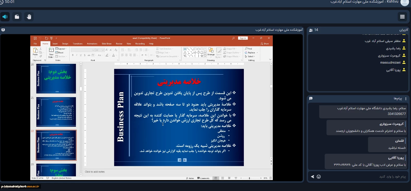411x191 pixels.
Task: Click the font color swatch button
Action: 113,55
